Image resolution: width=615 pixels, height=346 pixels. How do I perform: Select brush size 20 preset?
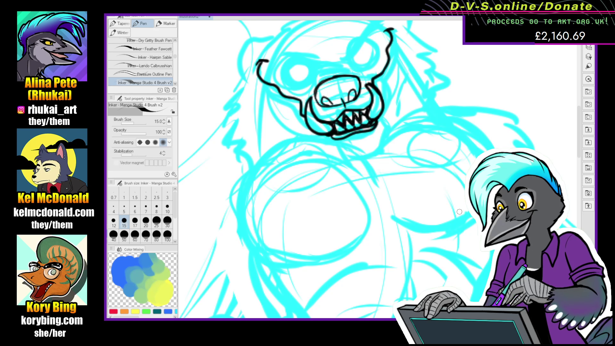[146, 222]
